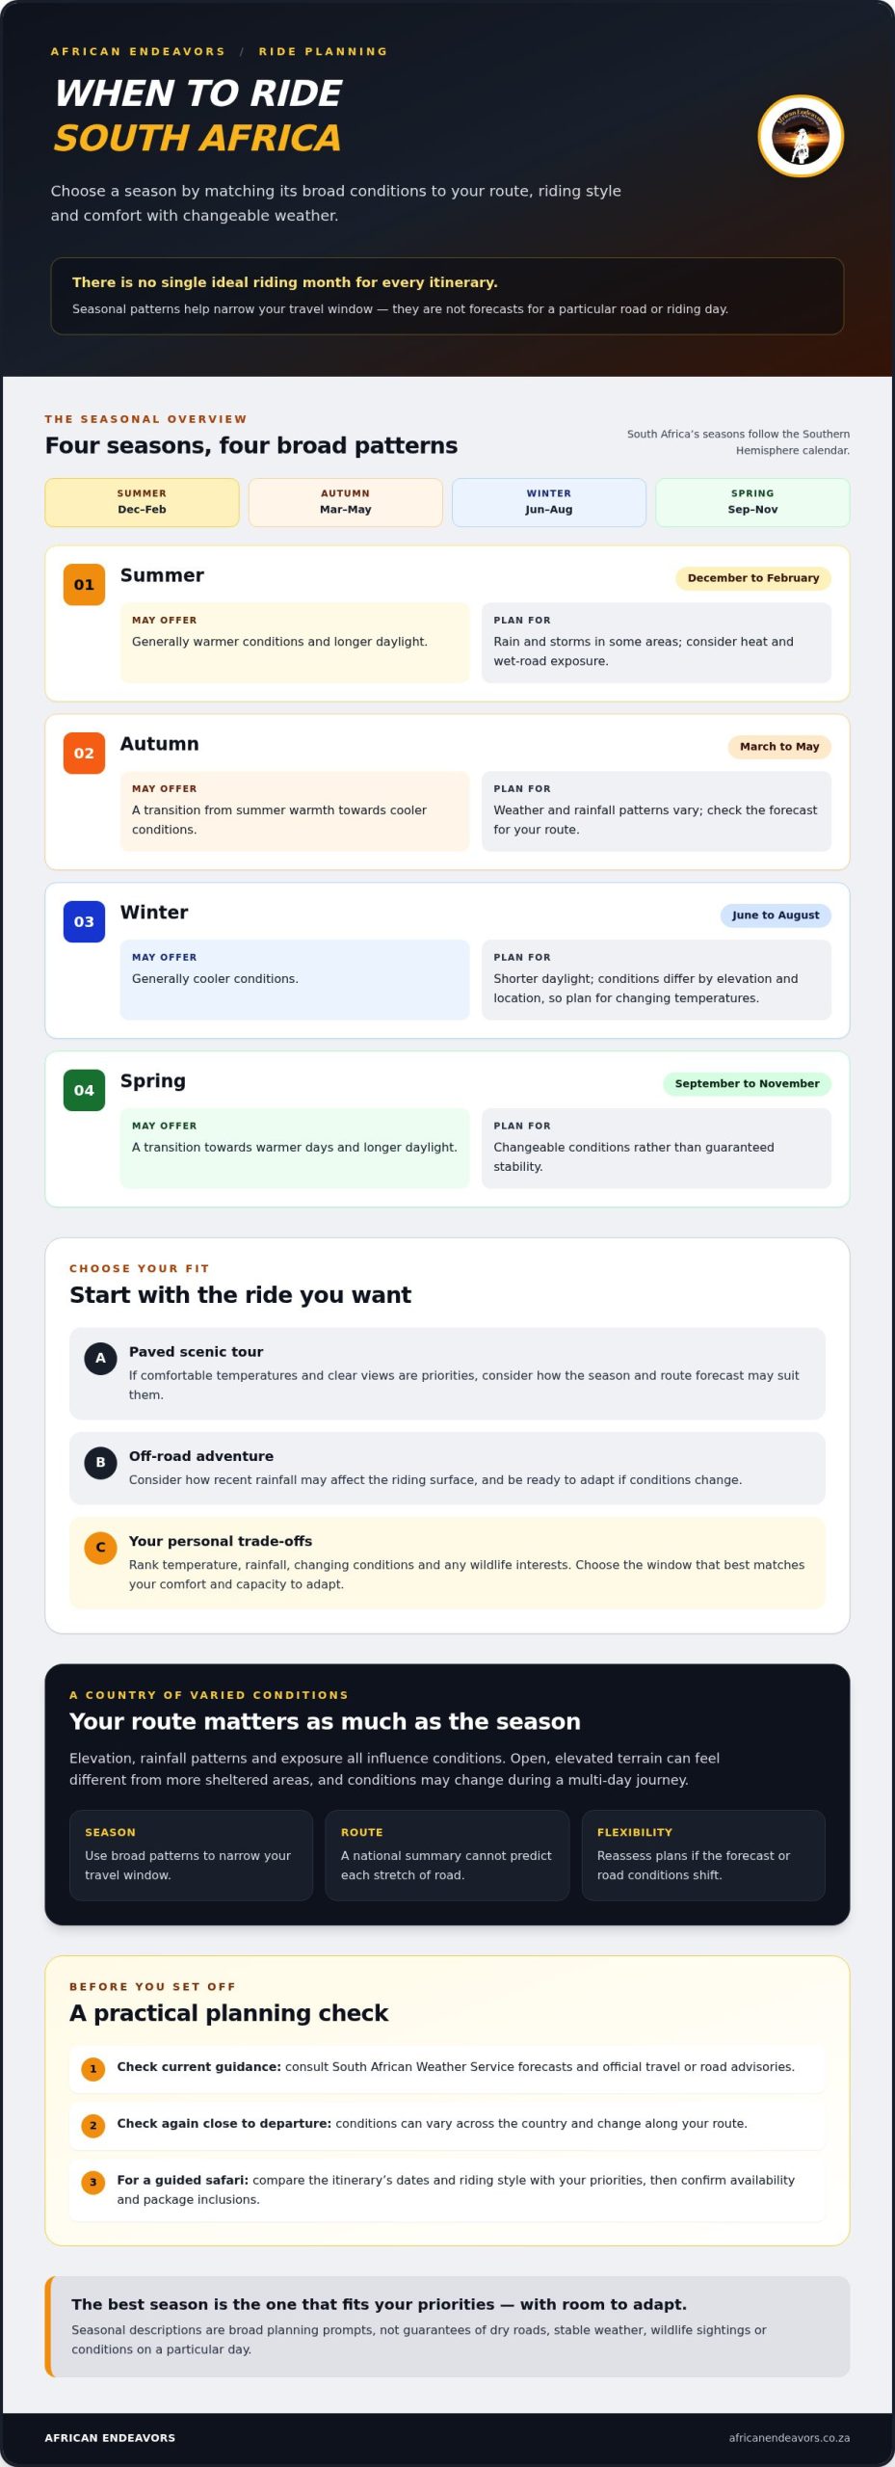Open the Ride Planning breadcrumb

(x=323, y=52)
